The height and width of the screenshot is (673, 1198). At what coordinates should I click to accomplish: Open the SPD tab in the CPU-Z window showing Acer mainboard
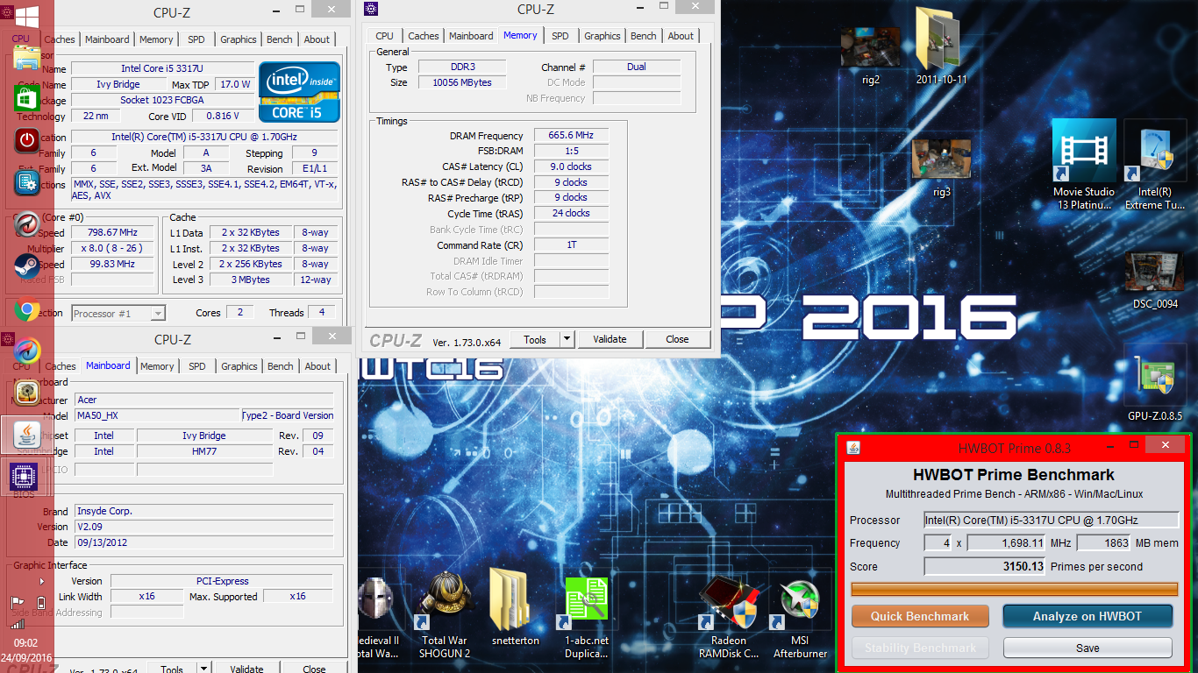pyautogui.click(x=197, y=366)
